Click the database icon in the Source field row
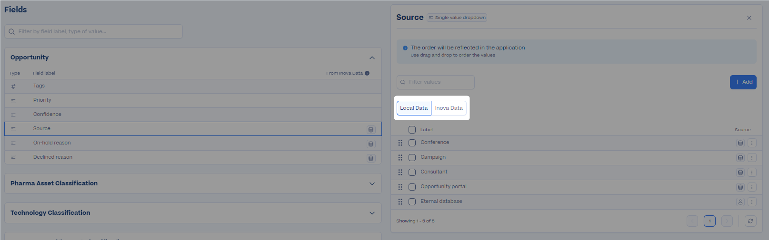The height and width of the screenshot is (240, 769). point(371,130)
